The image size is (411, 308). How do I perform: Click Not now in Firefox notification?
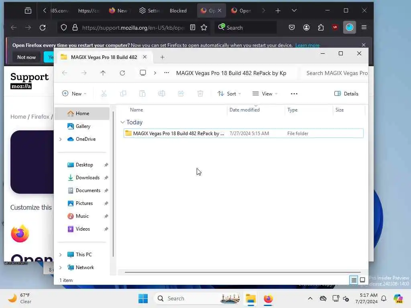[26, 57]
